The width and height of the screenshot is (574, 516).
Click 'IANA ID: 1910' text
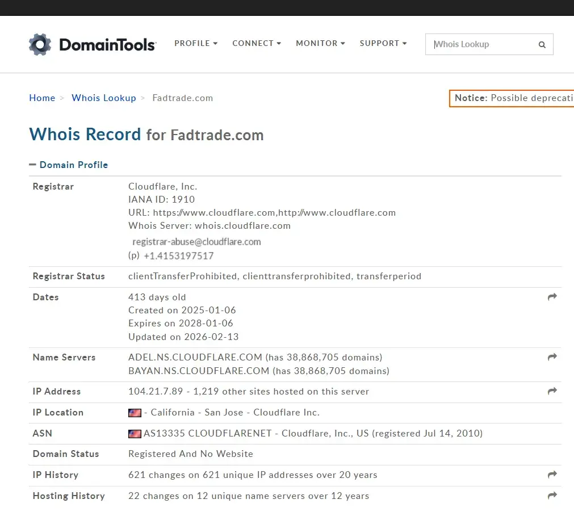point(161,199)
